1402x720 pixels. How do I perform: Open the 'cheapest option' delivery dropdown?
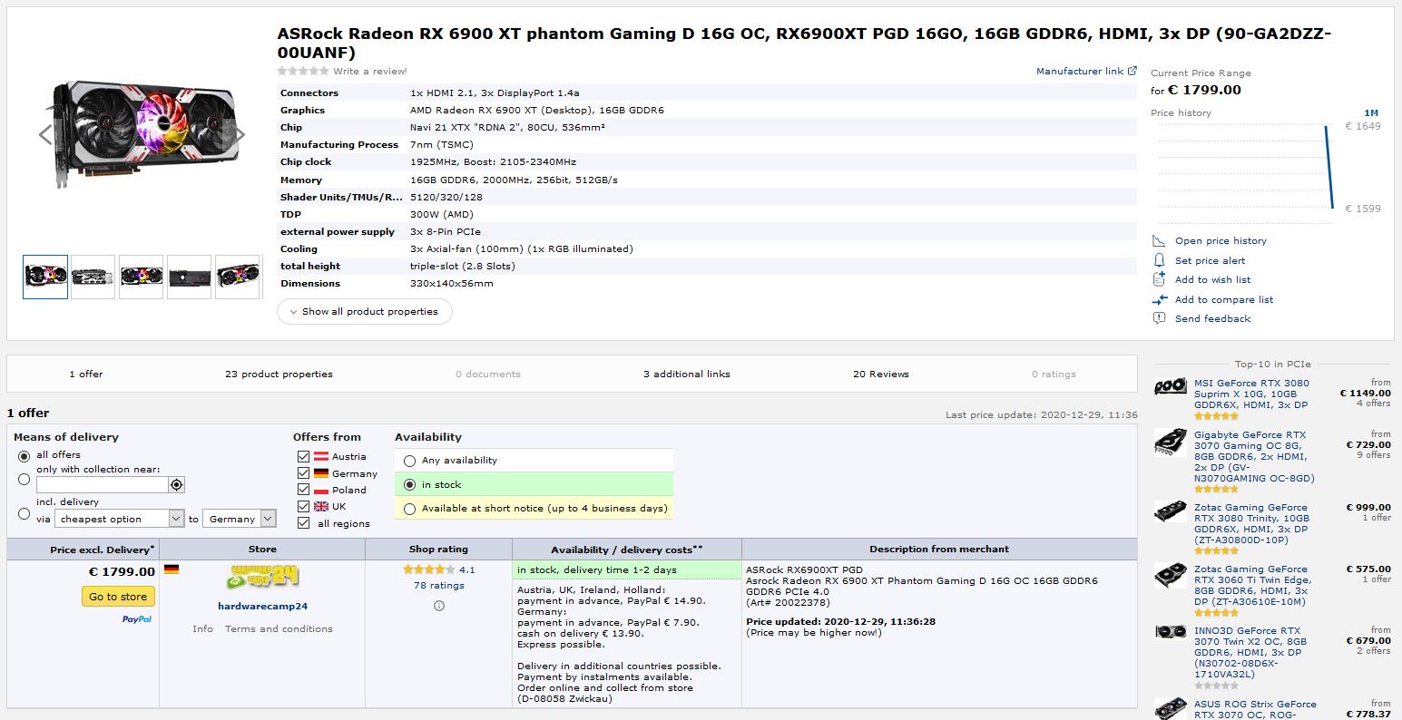pyautogui.click(x=120, y=519)
